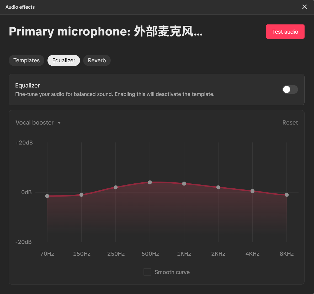Select the 1KHz band control point
This screenshot has width=314, height=294.
pos(184,184)
